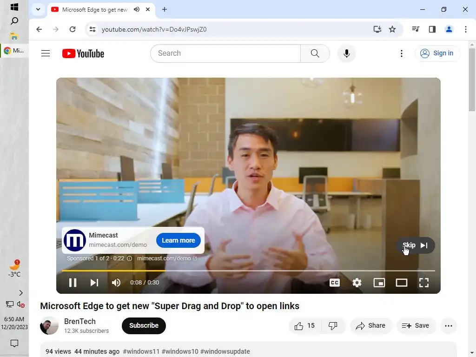The width and height of the screenshot is (476, 357).
Task: Save the video to a playlist
Action: (416, 326)
